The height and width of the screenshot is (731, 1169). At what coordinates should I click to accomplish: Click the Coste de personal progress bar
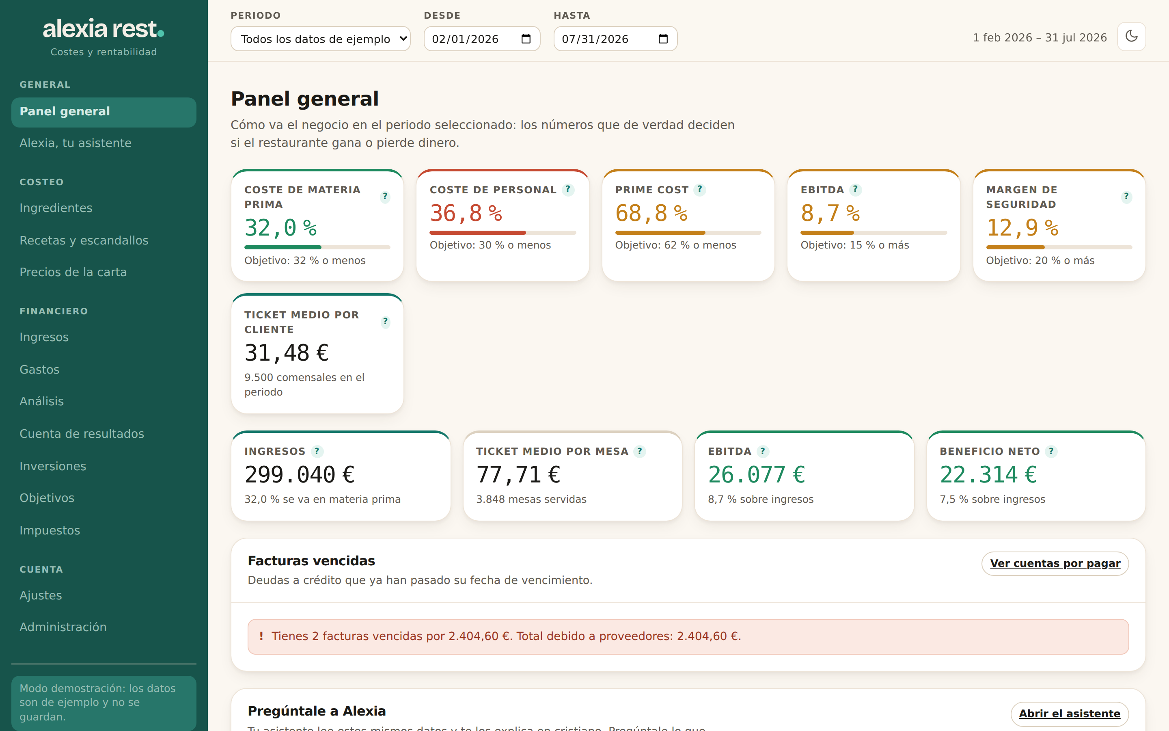pyautogui.click(x=503, y=233)
